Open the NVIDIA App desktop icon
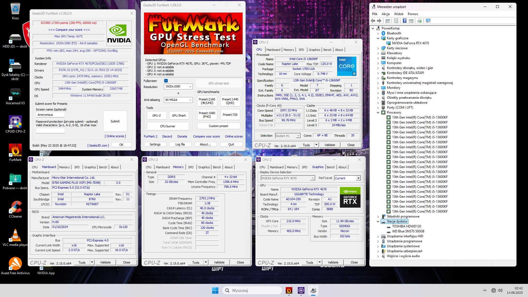Screen dimensions: 528x297 (46, 271)
